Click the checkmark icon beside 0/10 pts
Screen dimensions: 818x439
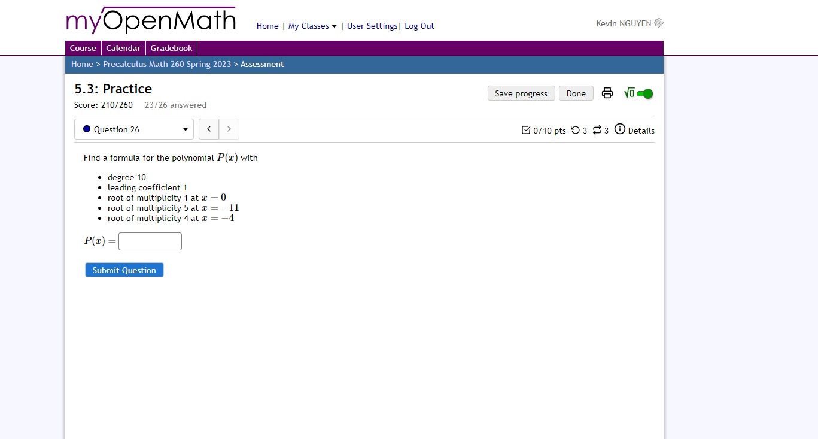coord(525,129)
